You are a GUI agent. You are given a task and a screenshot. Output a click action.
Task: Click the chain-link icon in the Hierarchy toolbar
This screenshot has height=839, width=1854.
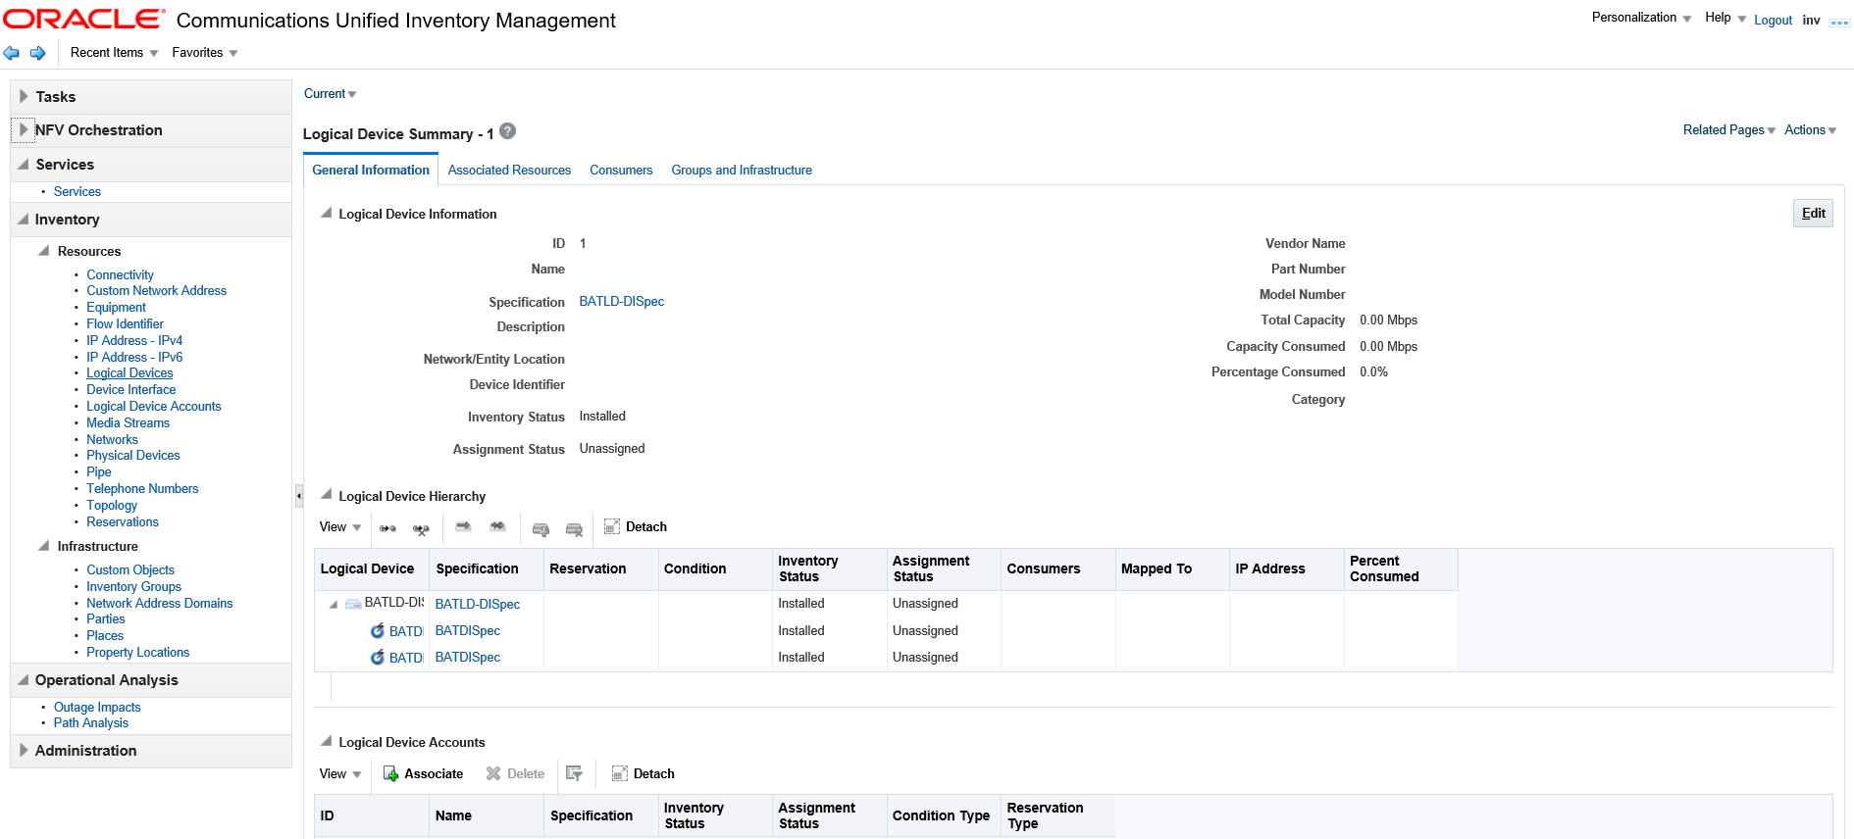tap(388, 528)
